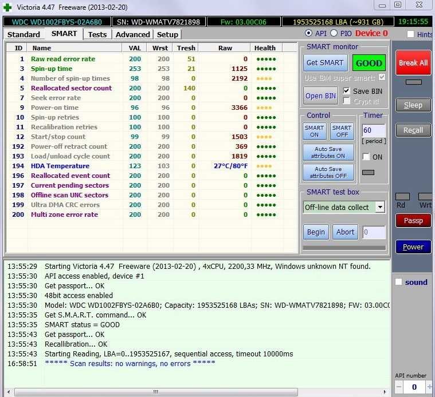This screenshot has height=397, width=435.
Task: Click the SMART OFF button
Action: tap(342, 131)
